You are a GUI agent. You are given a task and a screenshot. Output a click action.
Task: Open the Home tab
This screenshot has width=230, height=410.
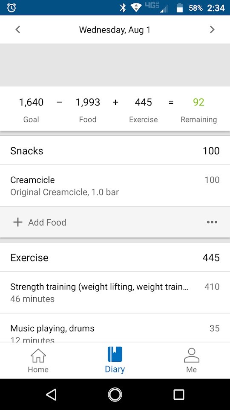click(38, 360)
